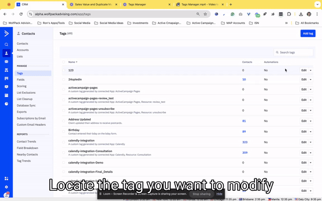The image size is (322, 201).
Task: Toggle the select-all checkbox in table header
Action: tap(63, 62)
